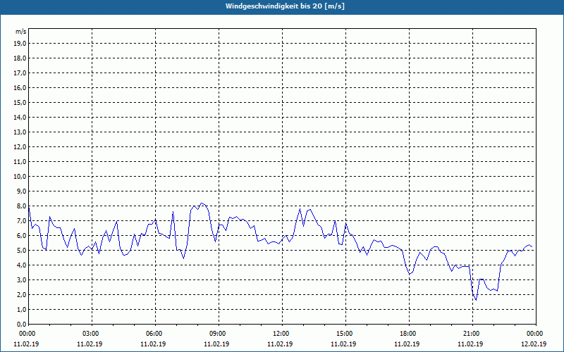564x352 pixels.
Task: Click the chart title 'Windgeschwindigkeit bis 20 [m/s]'
Action: click(285, 6)
